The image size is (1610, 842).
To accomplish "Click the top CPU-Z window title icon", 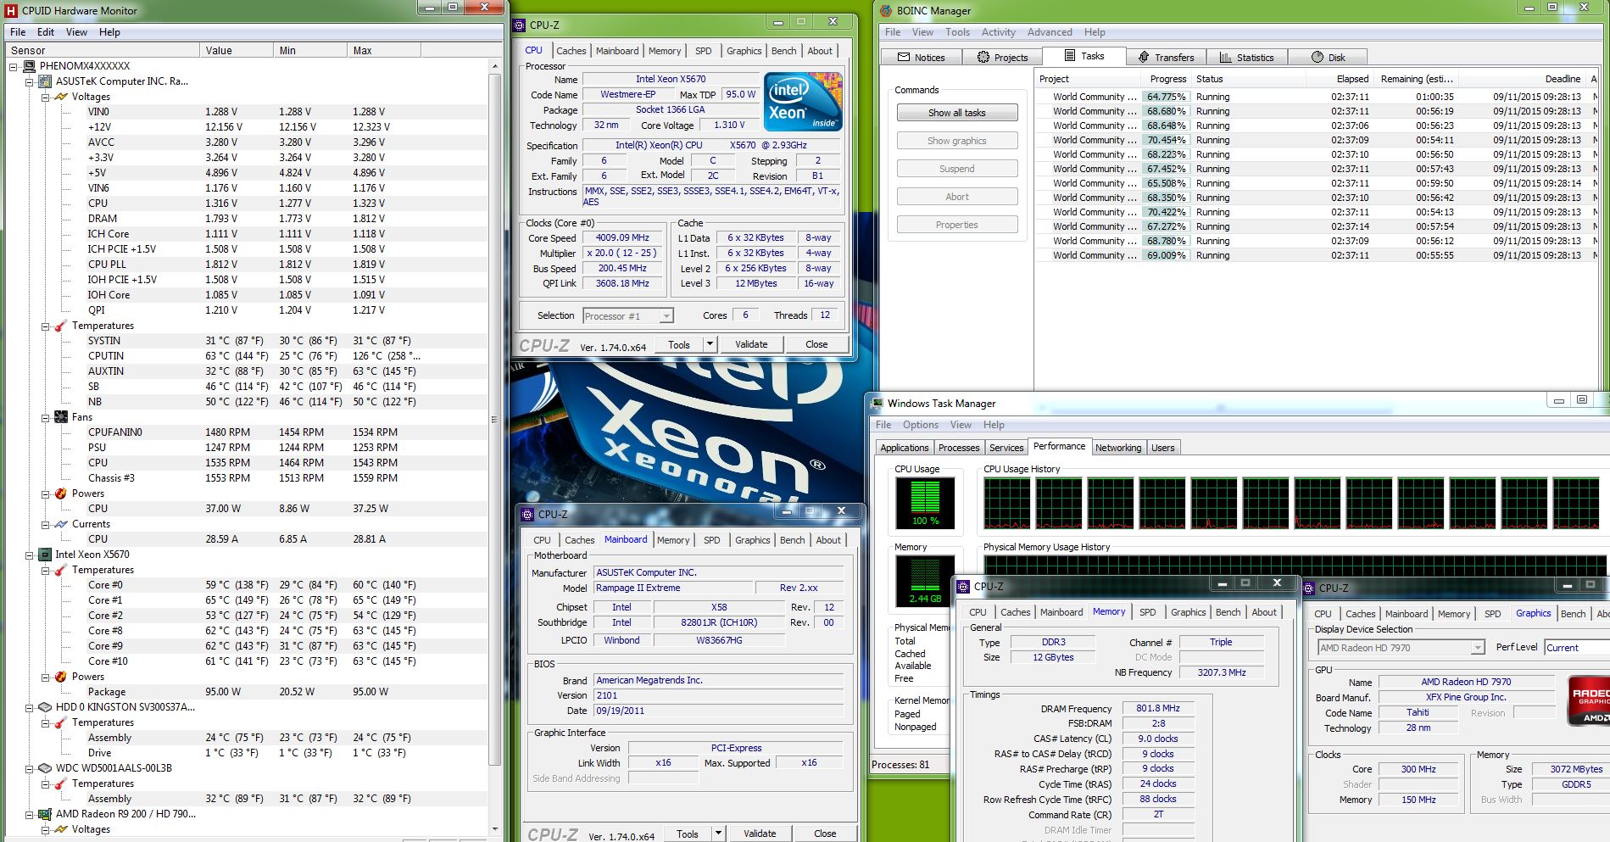I will click(x=521, y=25).
